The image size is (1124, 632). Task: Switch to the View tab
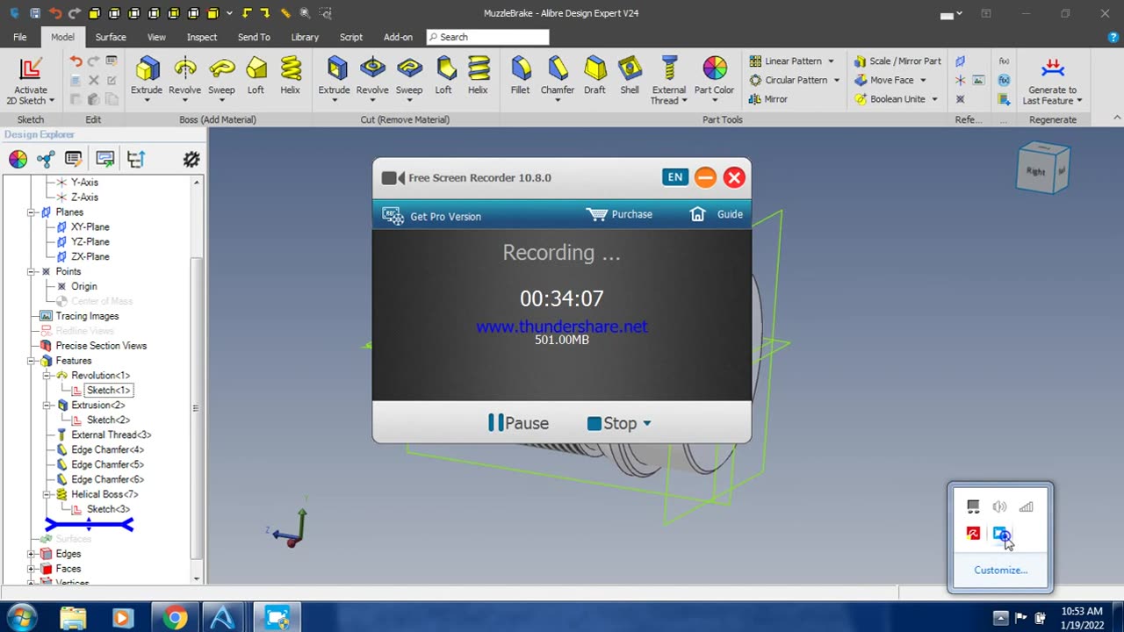click(x=156, y=37)
